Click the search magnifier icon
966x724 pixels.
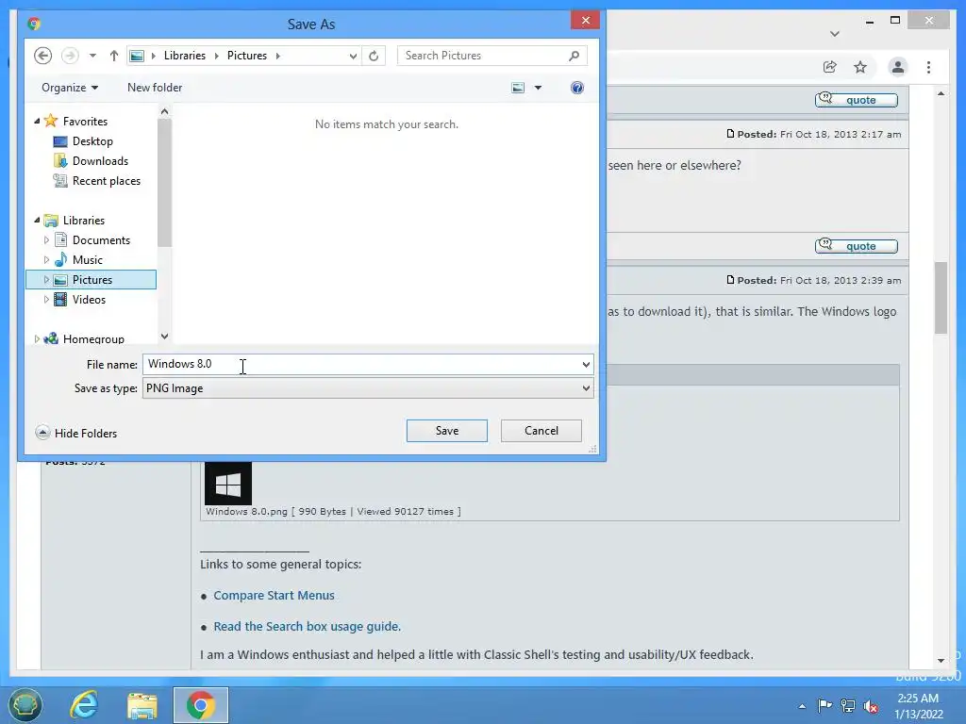(574, 56)
